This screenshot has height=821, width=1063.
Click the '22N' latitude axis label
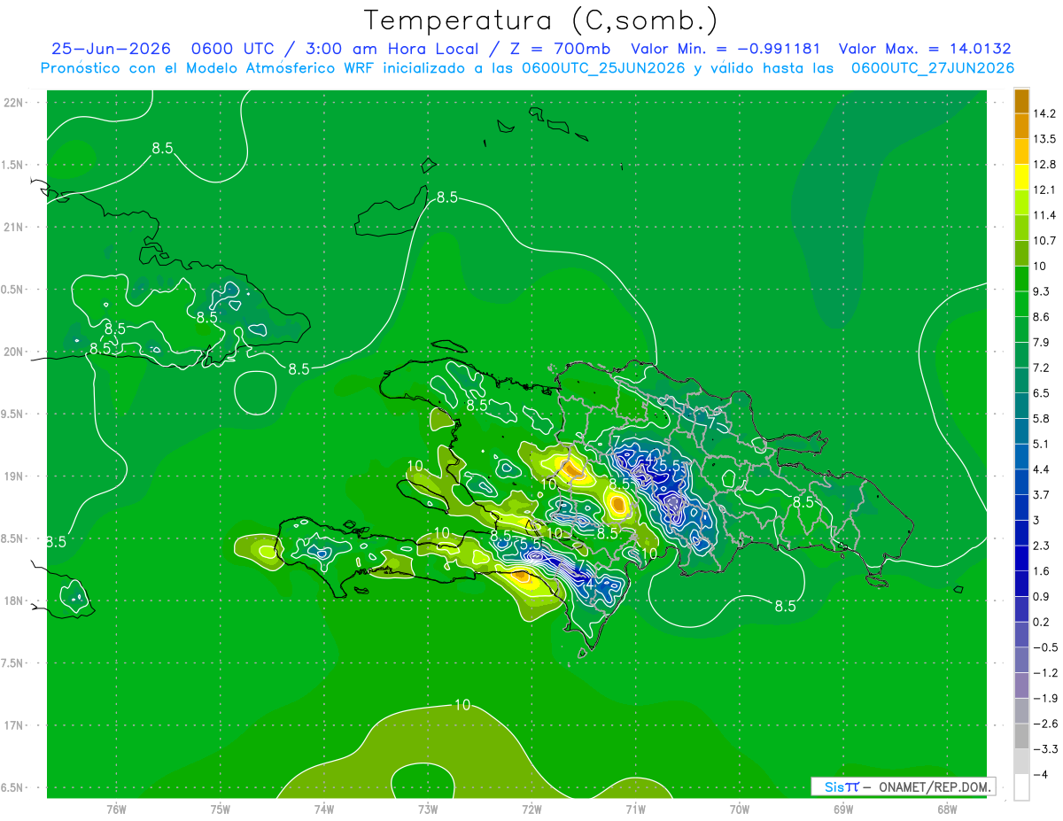[13, 102]
